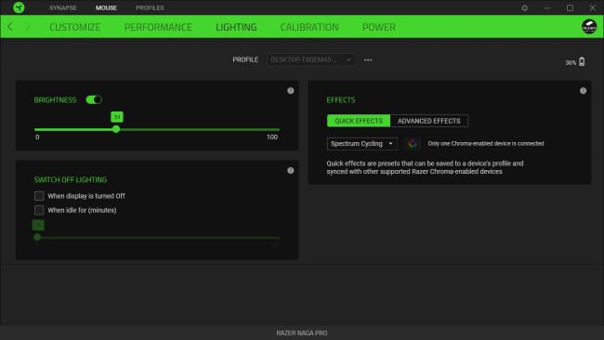Click the idle minutes slider handle
Screen dimensions: 604x340
tap(37, 237)
